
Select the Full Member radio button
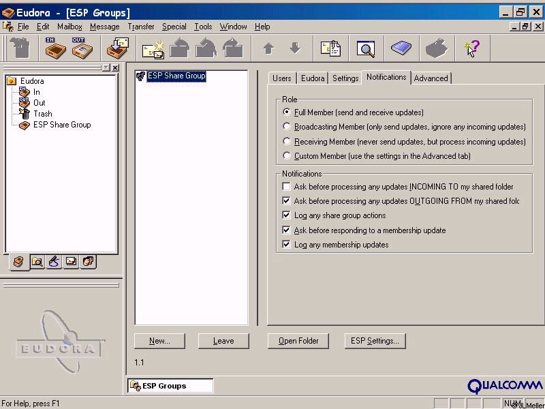point(286,112)
